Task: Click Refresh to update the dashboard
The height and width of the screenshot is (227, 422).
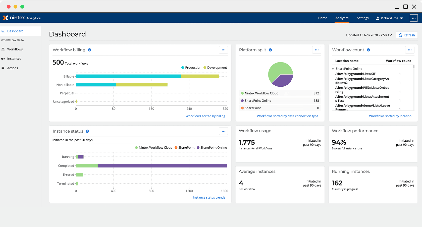Action: 406,35
